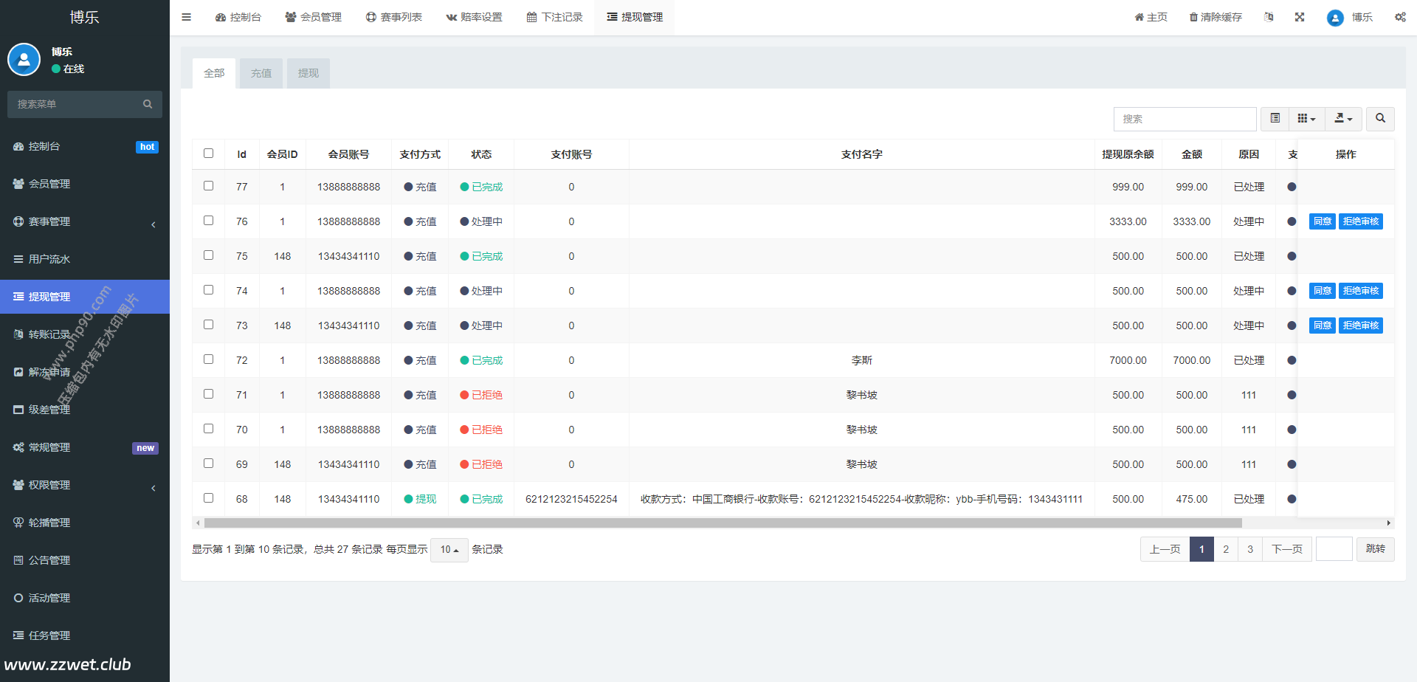The height and width of the screenshot is (682, 1417).
Task: Click the horizontal table scrollbar
Action: 723,523
